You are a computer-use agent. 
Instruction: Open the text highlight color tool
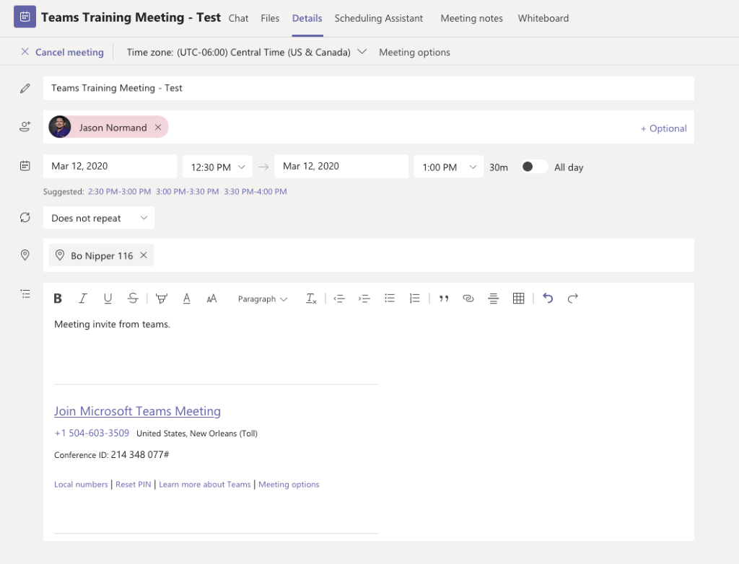(x=161, y=299)
